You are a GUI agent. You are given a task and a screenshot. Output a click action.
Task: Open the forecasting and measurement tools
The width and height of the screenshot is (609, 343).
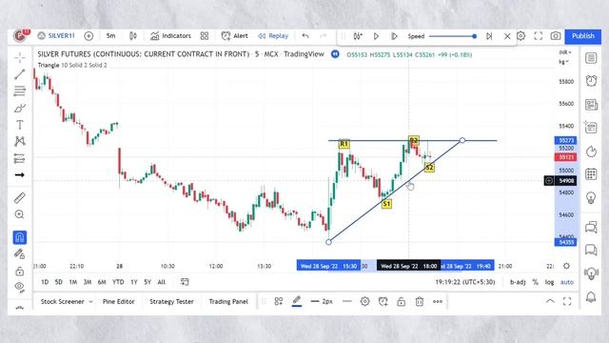click(20, 158)
